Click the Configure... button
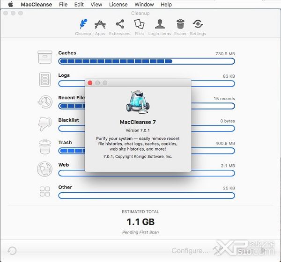This screenshot has height=262, width=281. 190,251
